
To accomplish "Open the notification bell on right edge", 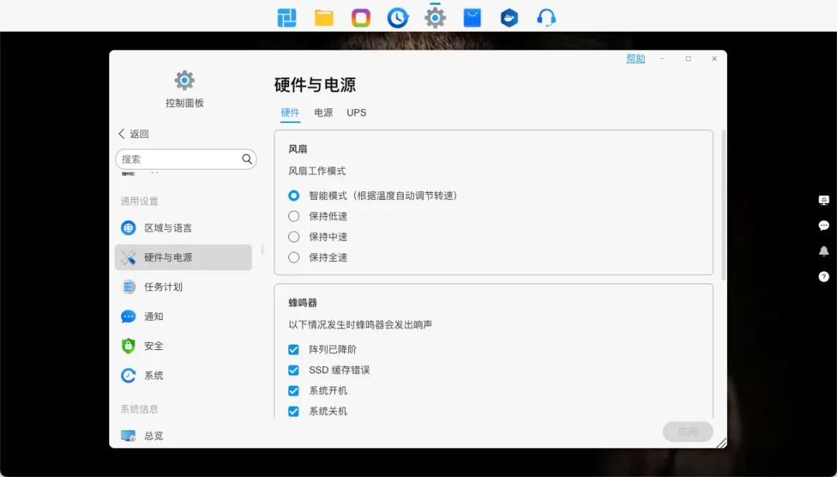I will (824, 251).
